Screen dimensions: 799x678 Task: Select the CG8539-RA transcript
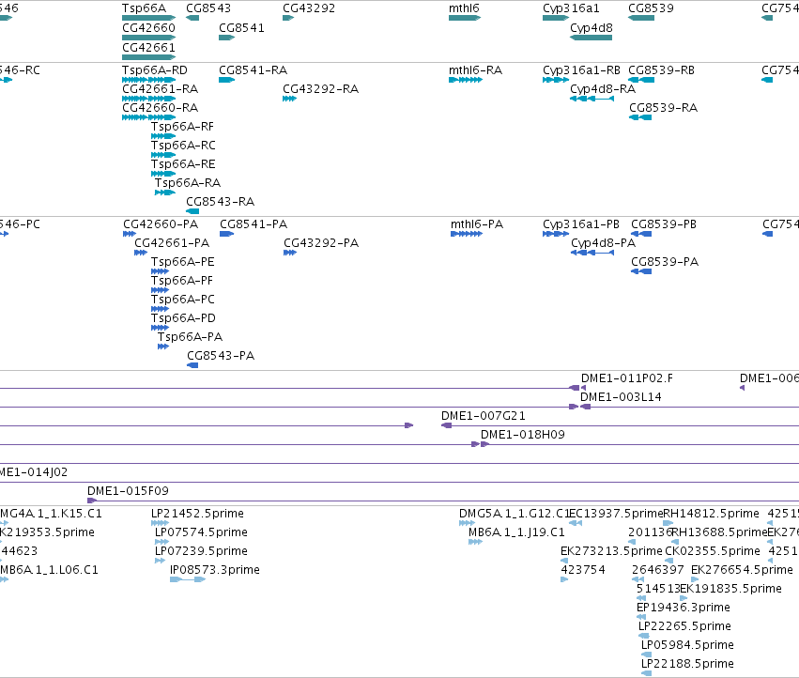(x=640, y=117)
